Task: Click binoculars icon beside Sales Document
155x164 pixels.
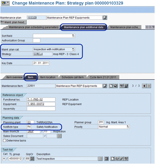Action: pyautogui.click(x=59, y=136)
